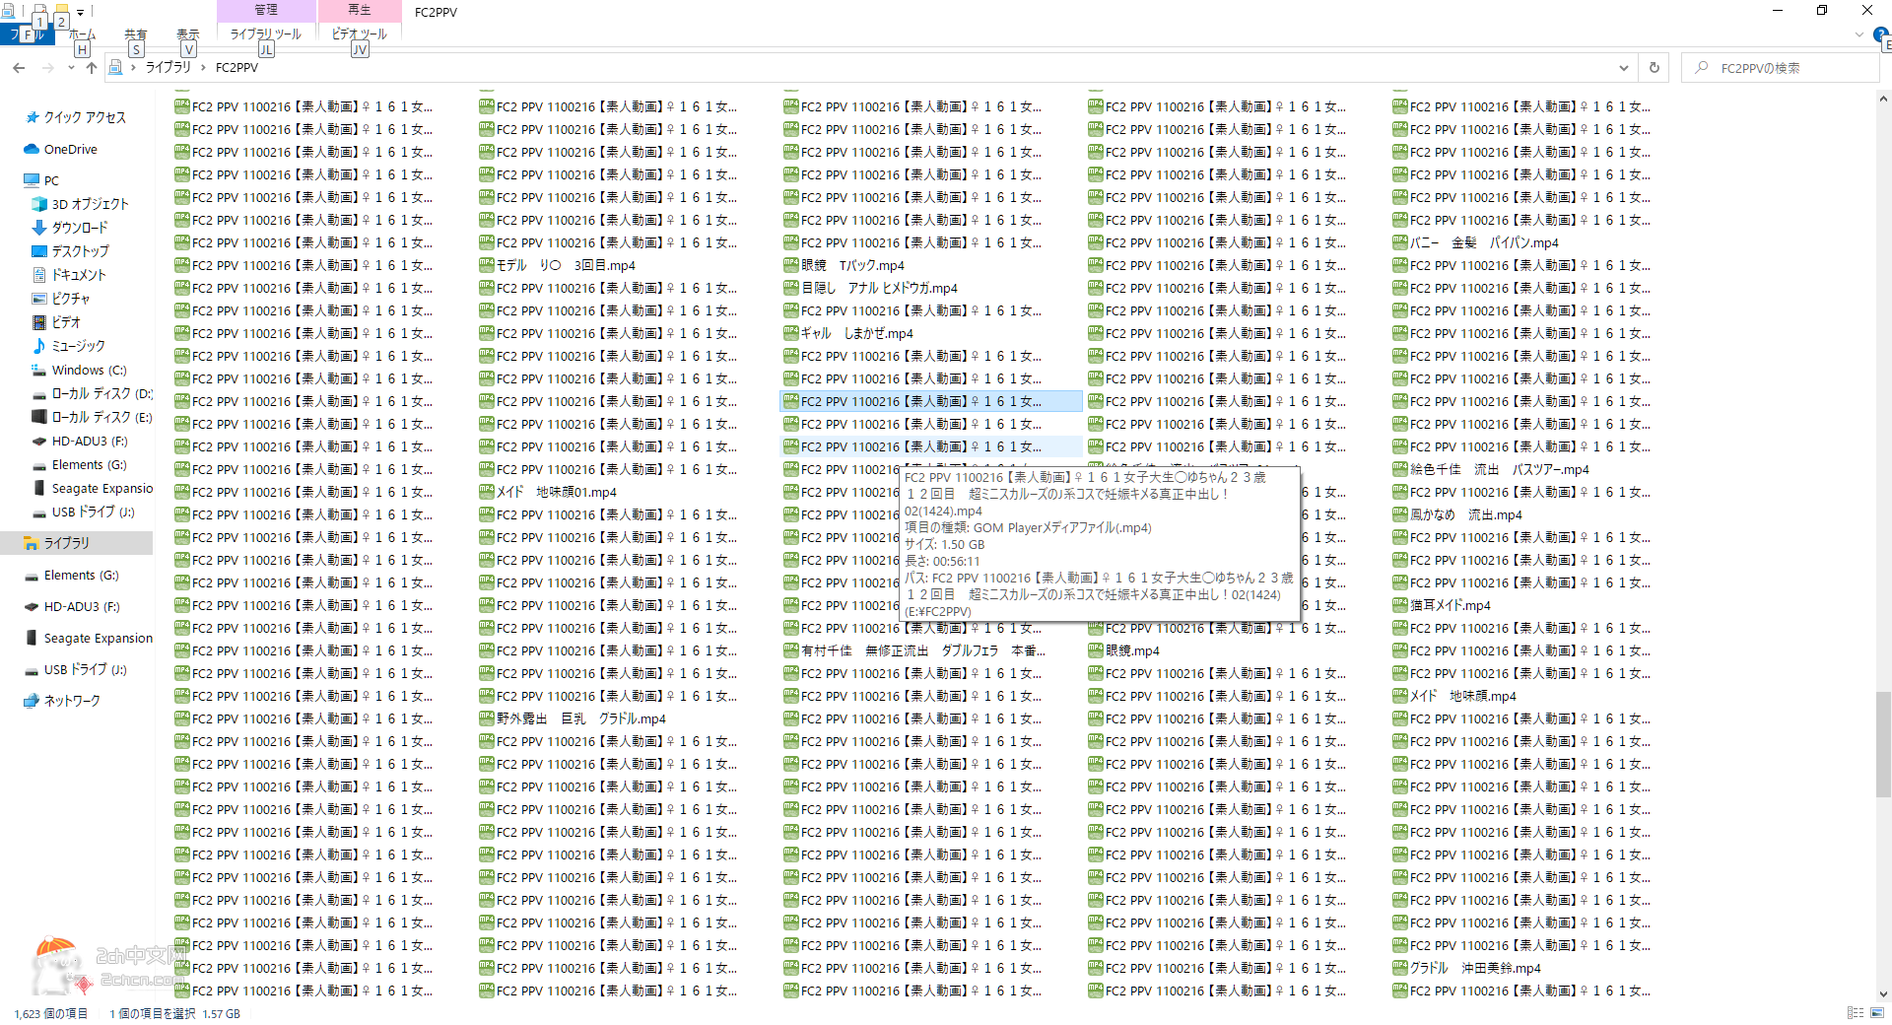Switch to the 共有 ribbon tab
Viewport: 1892px width, 1025px height.
pyautogui.click(x=135, y=34)
